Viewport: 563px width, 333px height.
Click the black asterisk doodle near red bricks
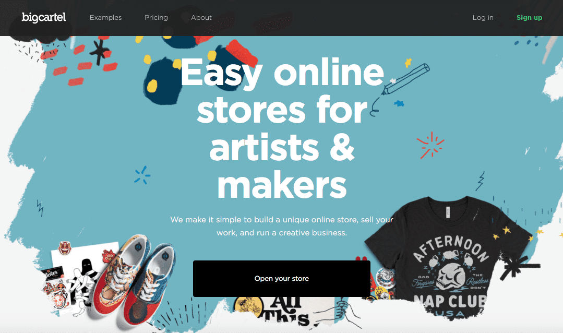pos(99,51)
